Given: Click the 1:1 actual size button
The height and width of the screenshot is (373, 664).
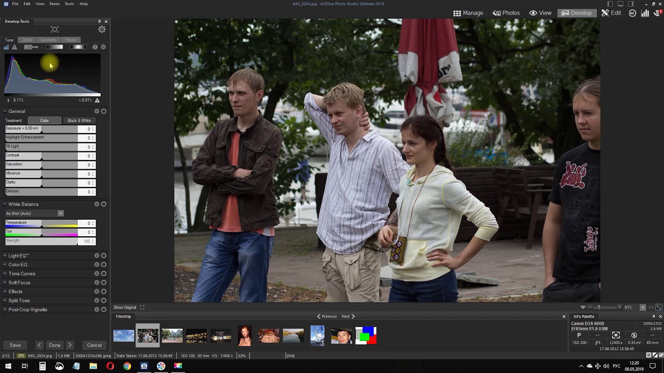Looking at the screenshot, I should 651,307.
